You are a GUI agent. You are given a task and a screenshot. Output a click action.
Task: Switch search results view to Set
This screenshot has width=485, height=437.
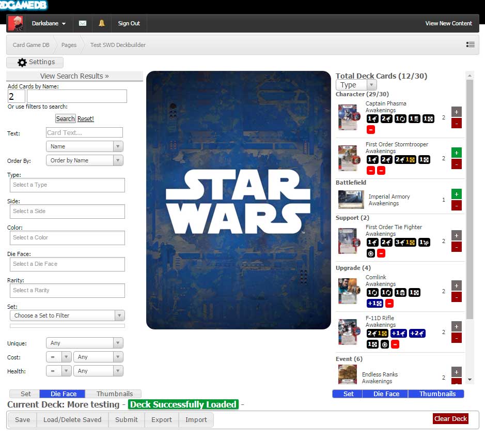(25, 394)
